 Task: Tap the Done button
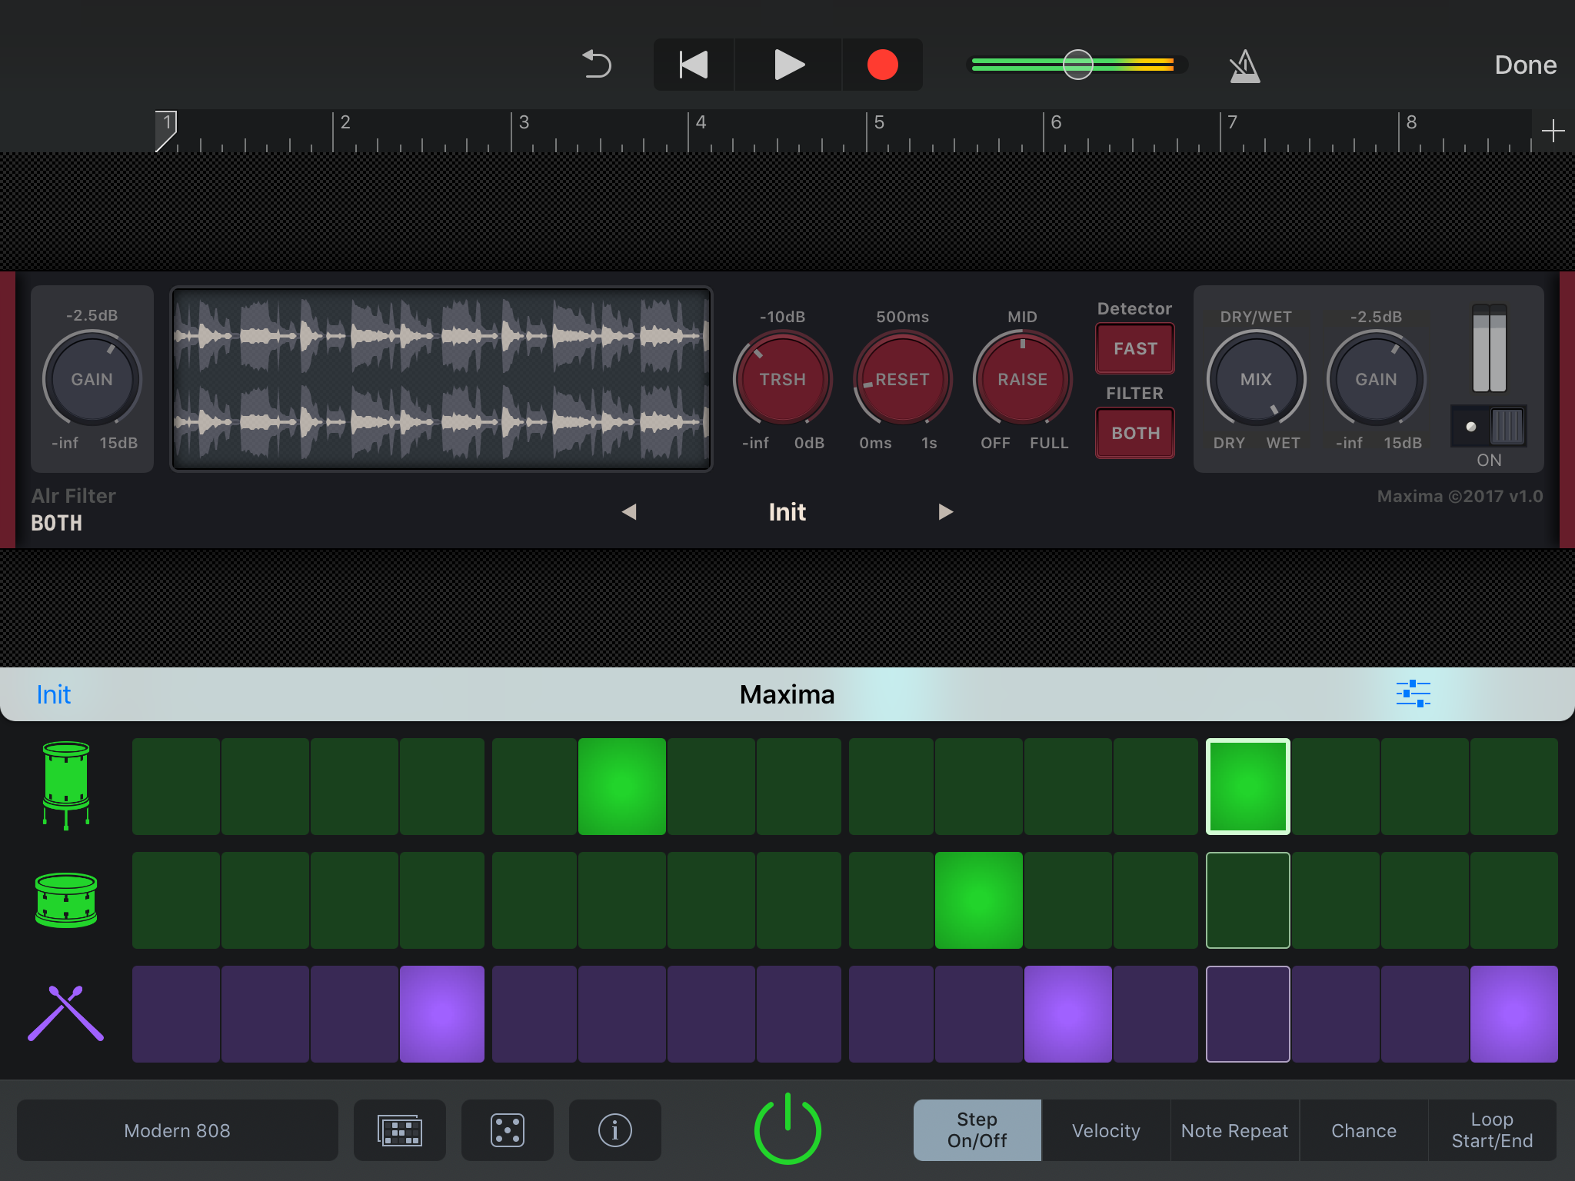1525,65
